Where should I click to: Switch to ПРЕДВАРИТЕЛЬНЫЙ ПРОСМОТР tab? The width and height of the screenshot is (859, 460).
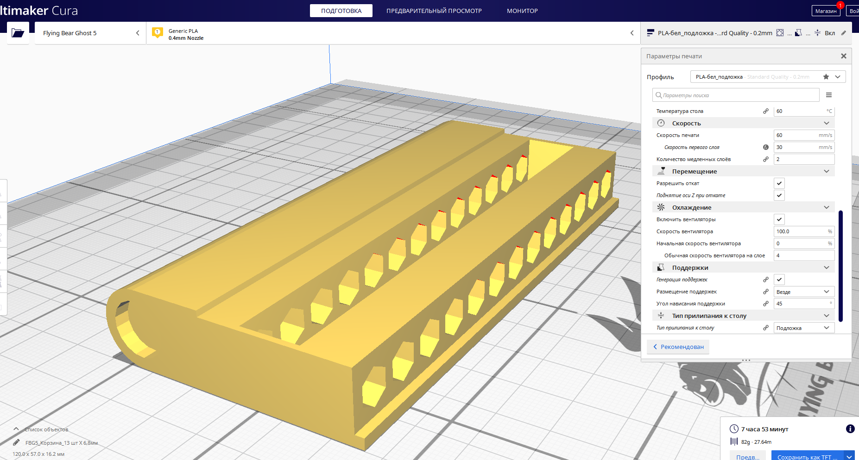(434, 11)
